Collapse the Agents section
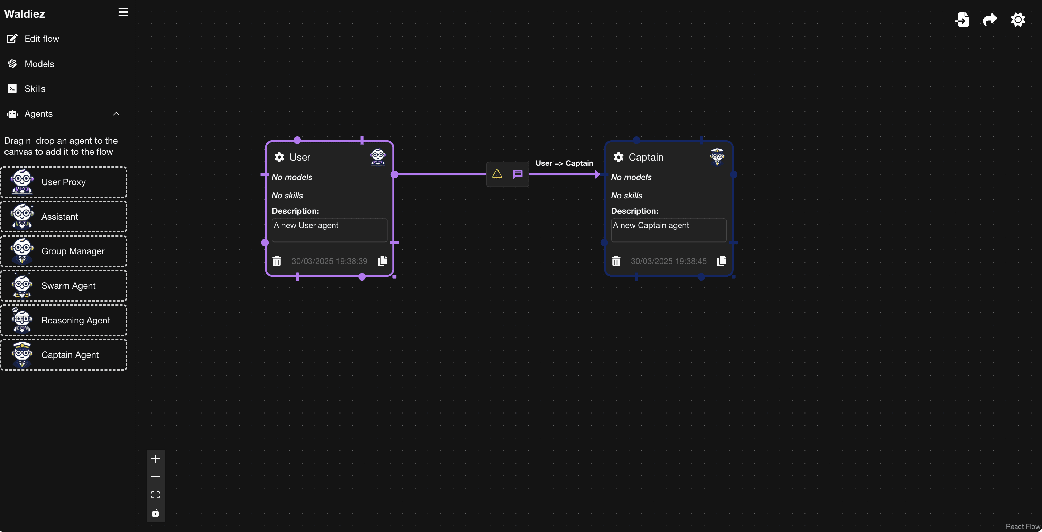1042x532 pixels. 117,114
